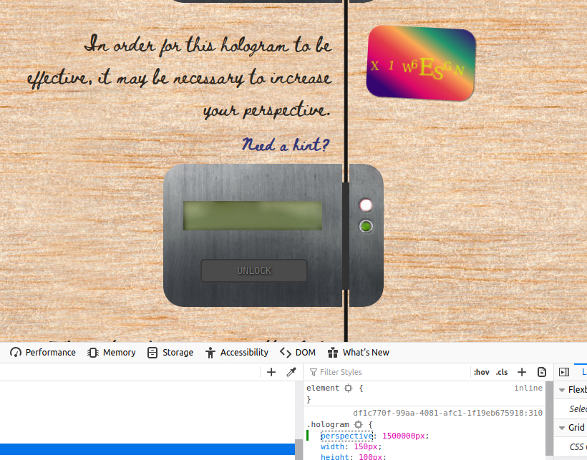587x460 pixels.
Task: Click the add new node plus icon
Action: pos(271,372)
